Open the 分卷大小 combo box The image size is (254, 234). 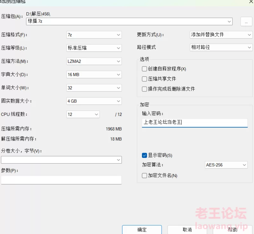pyautogui.click(x=61, y=160)
